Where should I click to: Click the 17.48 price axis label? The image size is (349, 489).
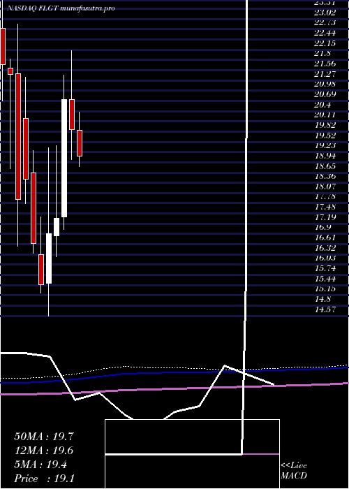(x=325, y=207)
